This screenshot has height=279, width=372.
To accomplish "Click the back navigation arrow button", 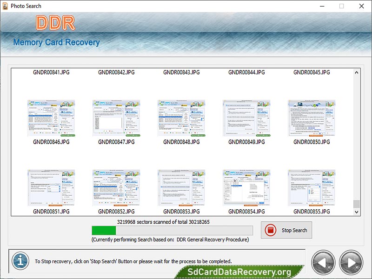I will coord(323,263).
